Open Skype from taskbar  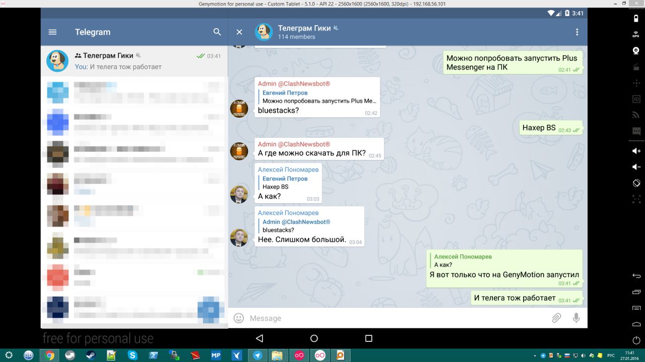click(133, 355)
